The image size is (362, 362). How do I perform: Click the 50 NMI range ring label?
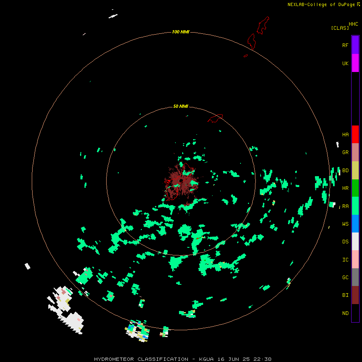(181, 106)
